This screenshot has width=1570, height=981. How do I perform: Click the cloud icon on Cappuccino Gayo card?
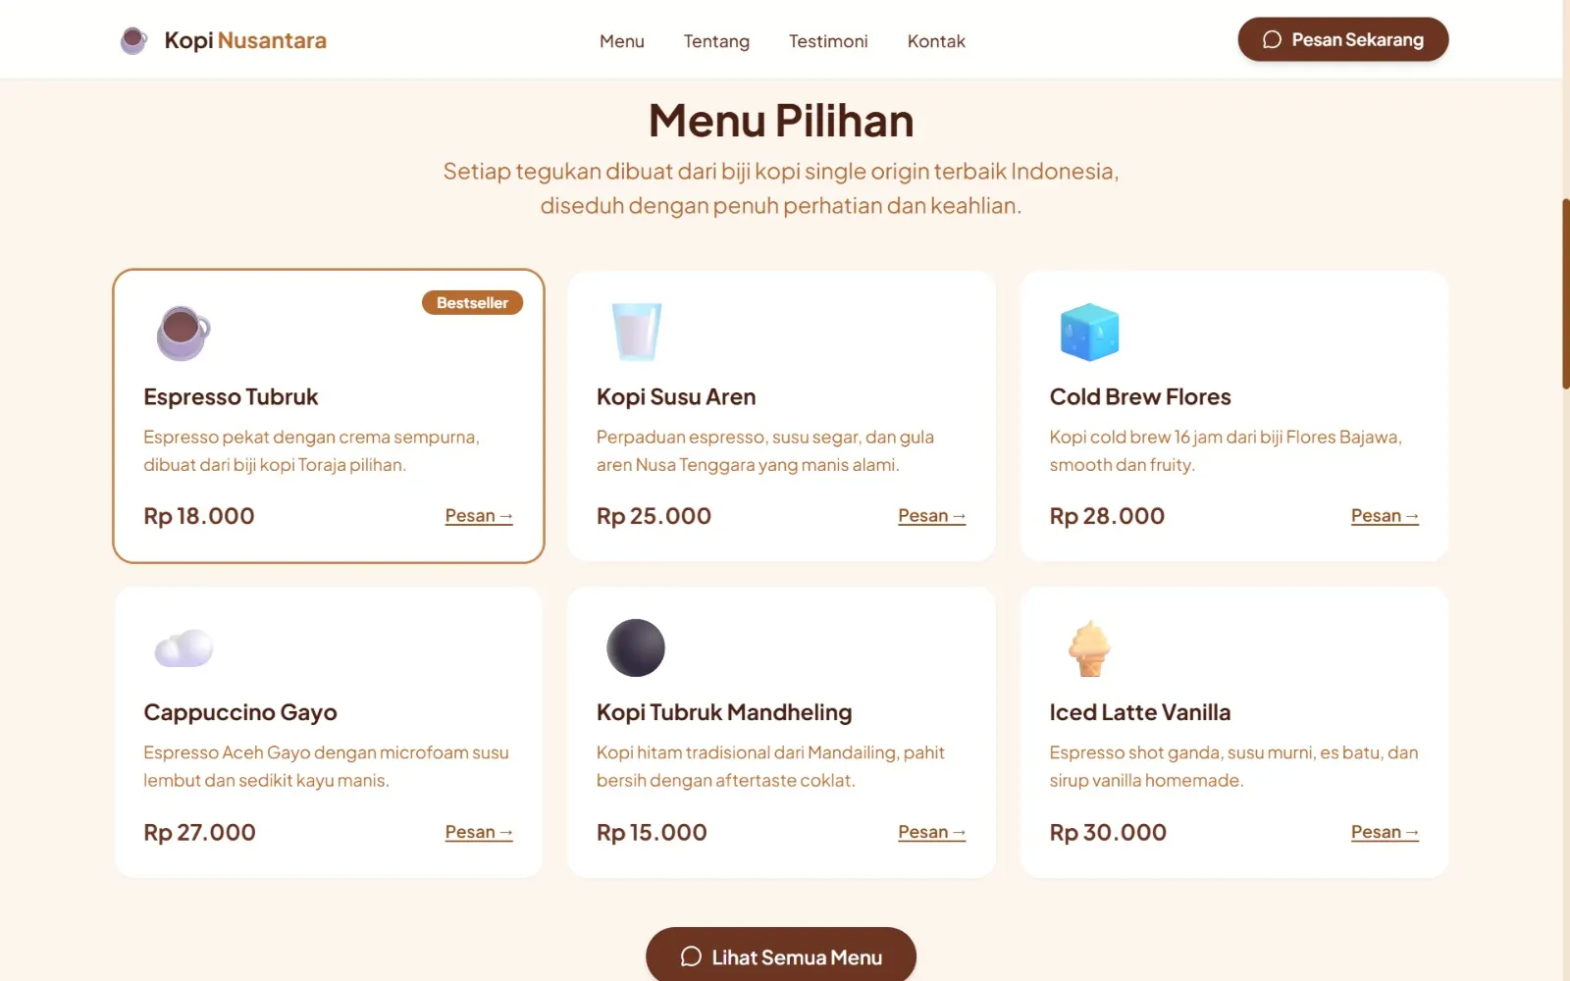coord(183,646)
